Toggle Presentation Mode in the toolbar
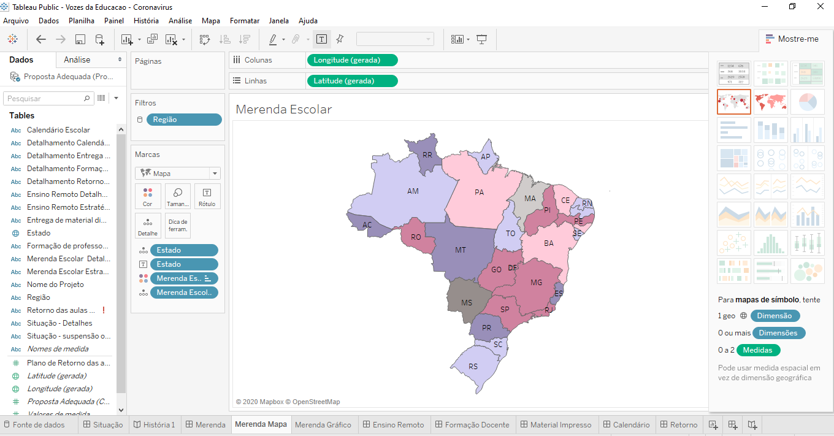 (481, 39)
